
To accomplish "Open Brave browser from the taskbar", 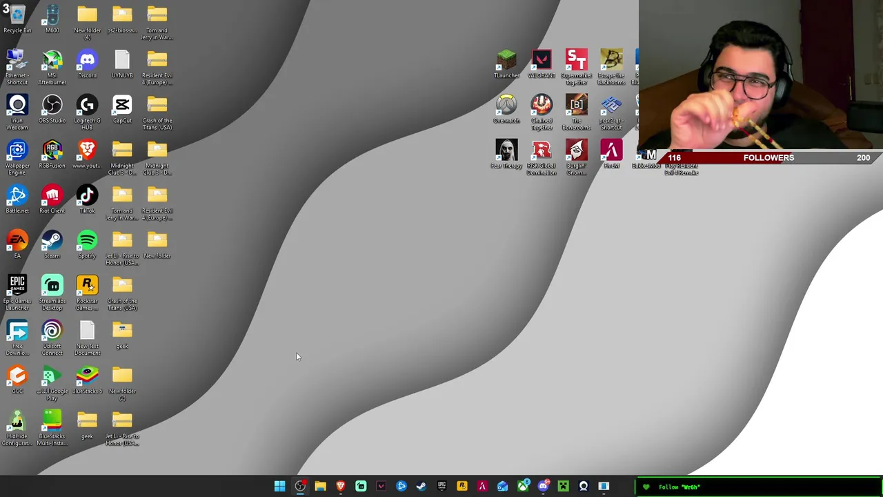I will (x=340, y=487).
